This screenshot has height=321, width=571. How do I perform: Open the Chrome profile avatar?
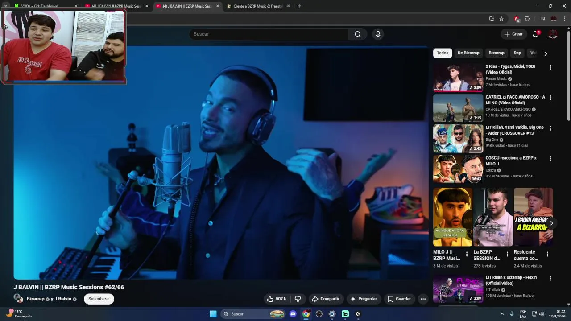click(554, 19)
